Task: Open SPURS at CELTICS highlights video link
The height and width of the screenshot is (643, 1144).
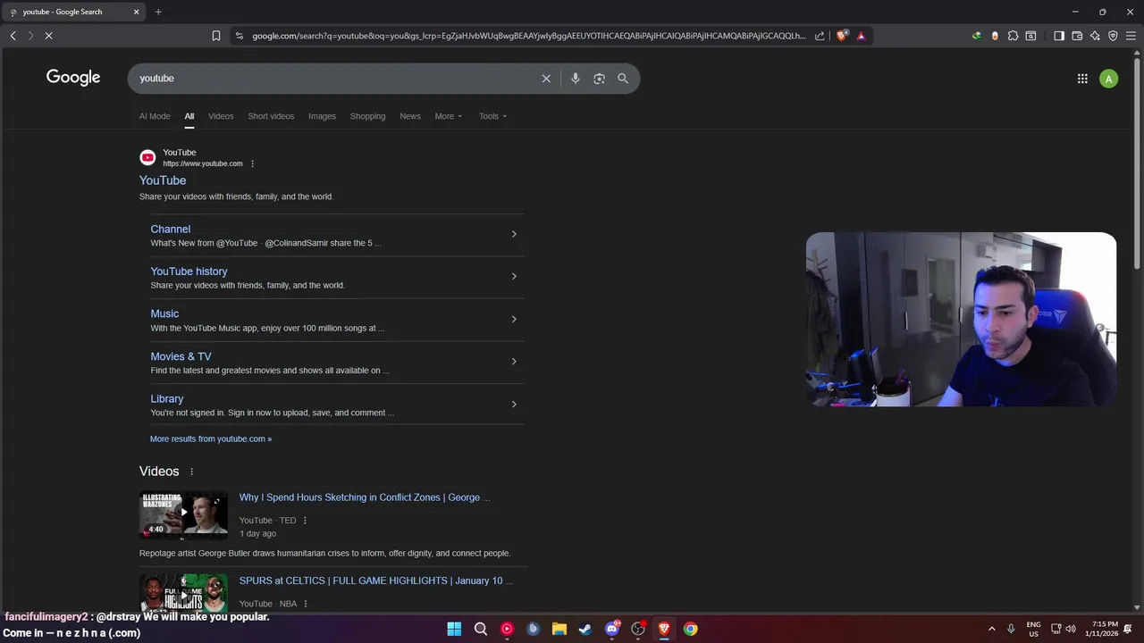Action: [375, 580]
